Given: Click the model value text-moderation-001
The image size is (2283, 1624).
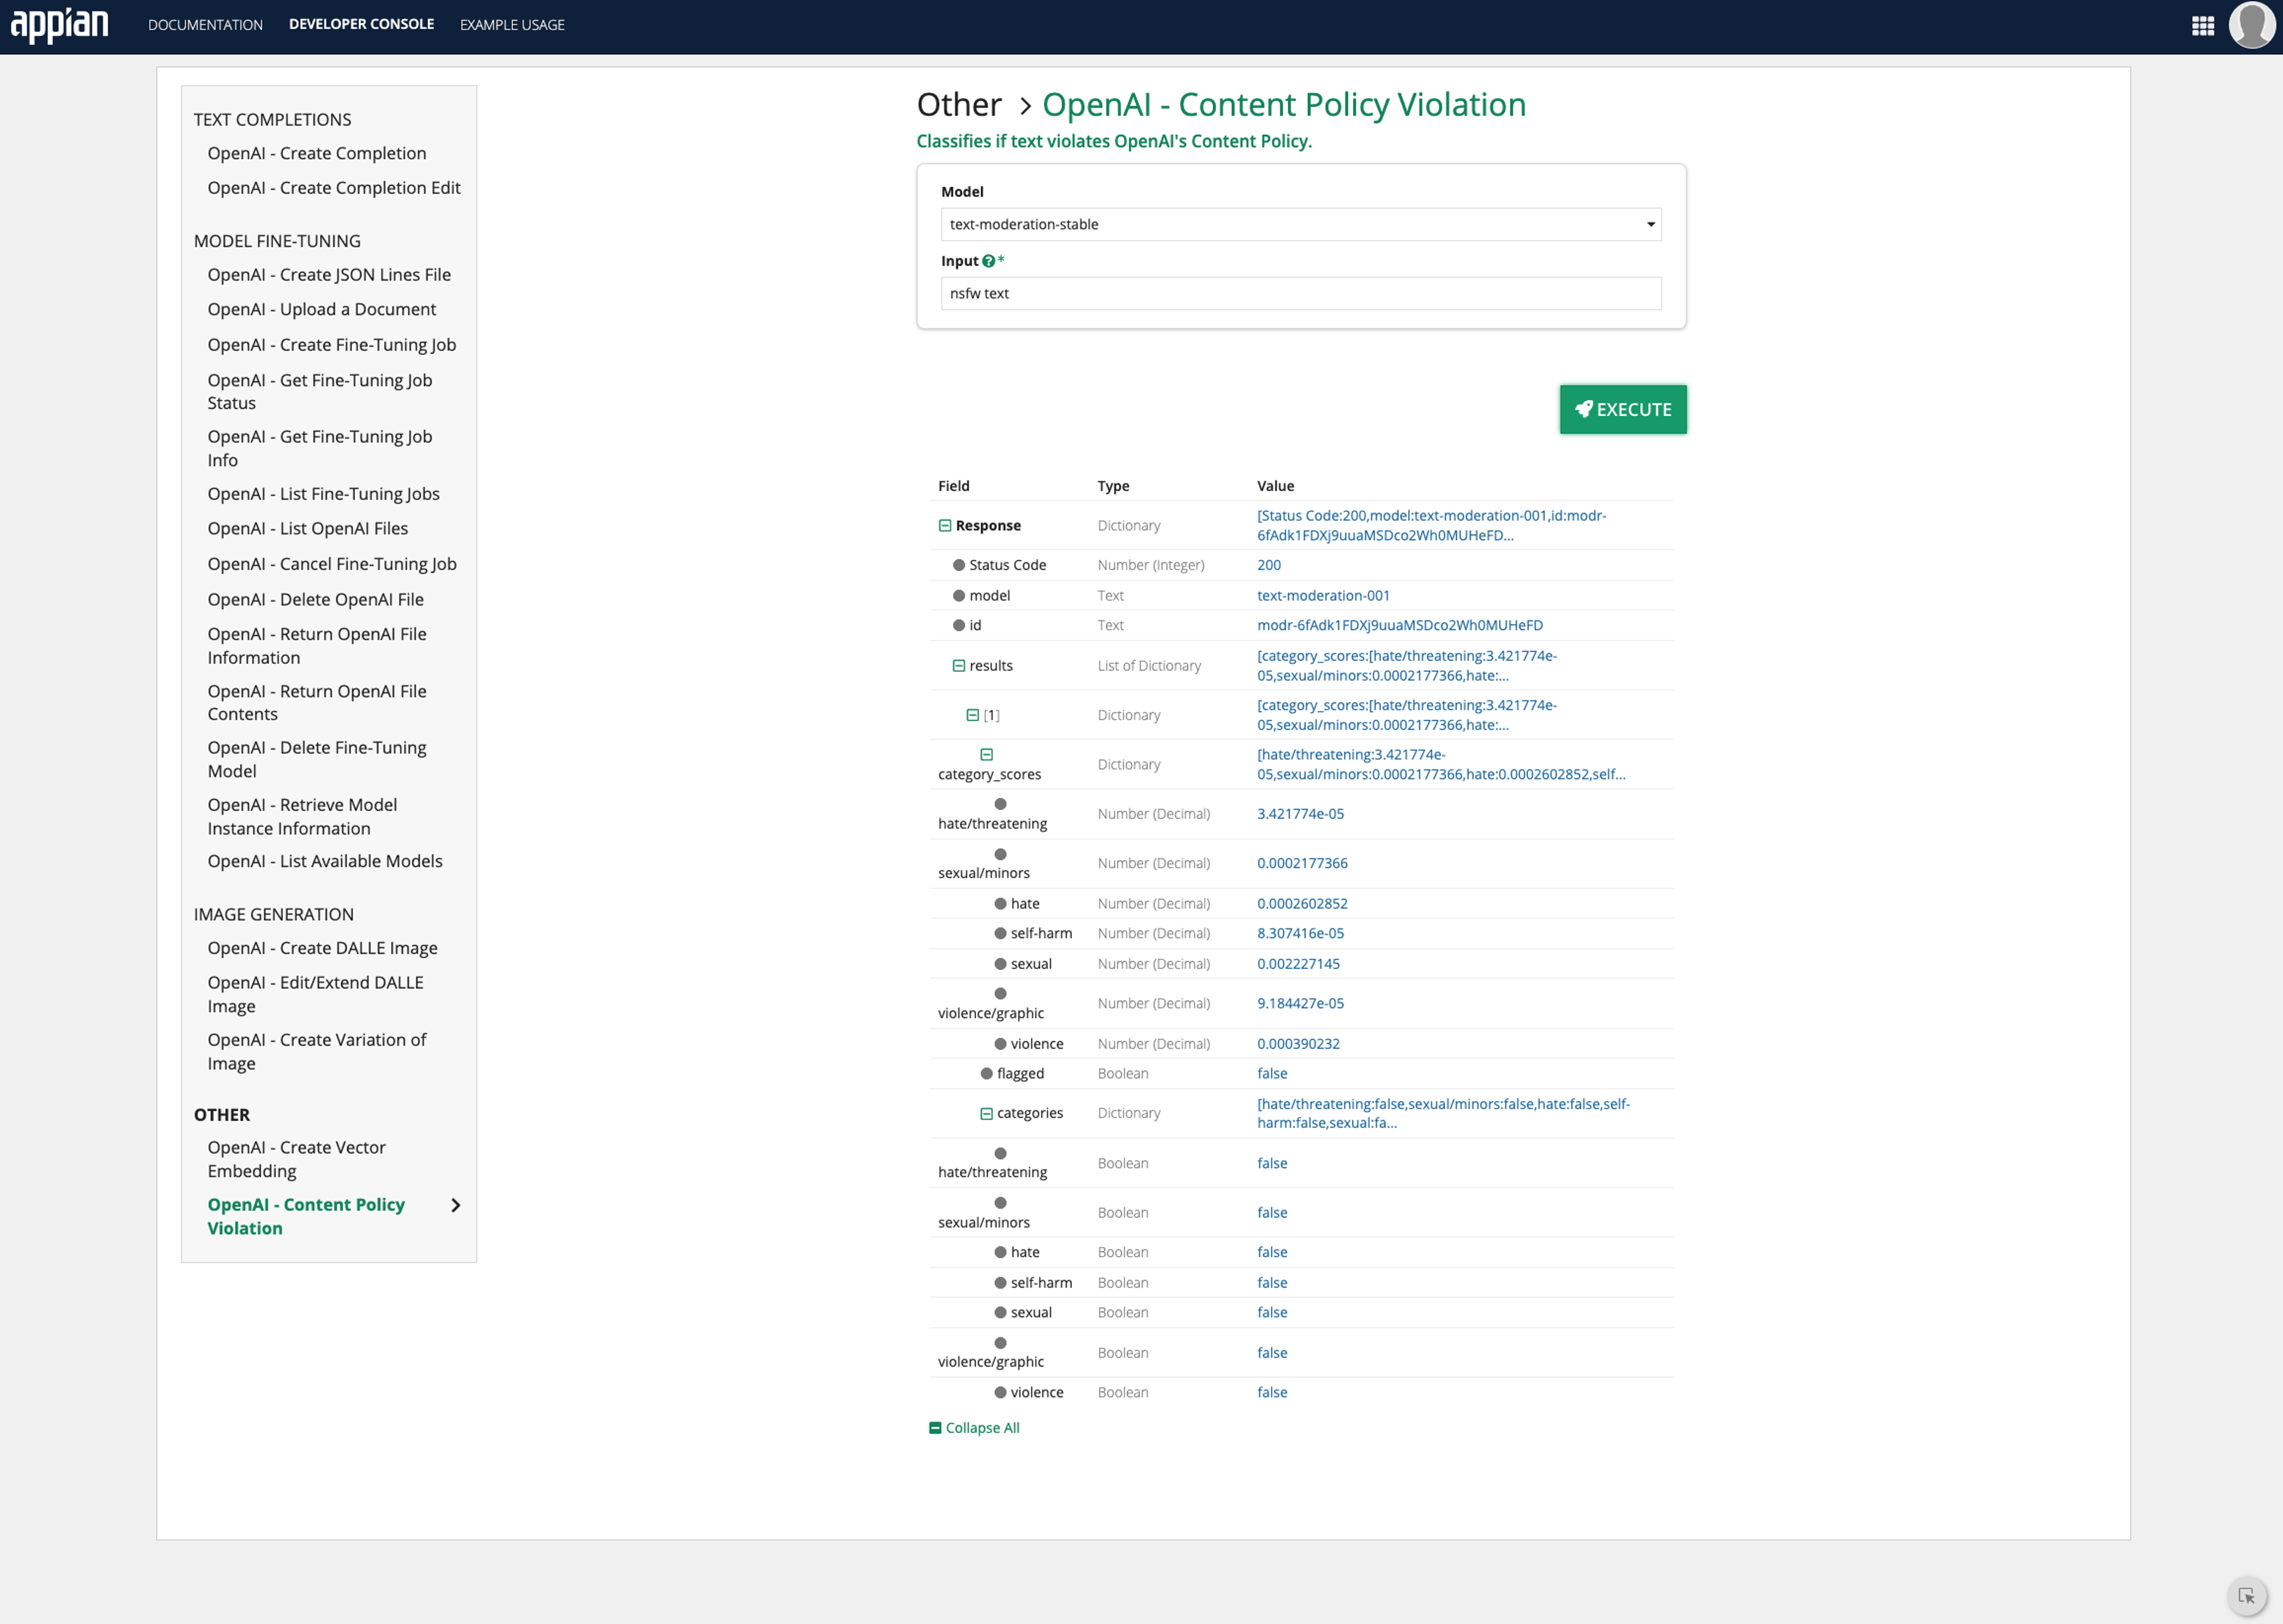Looking at the screenshot, I should coord(1323,596).
